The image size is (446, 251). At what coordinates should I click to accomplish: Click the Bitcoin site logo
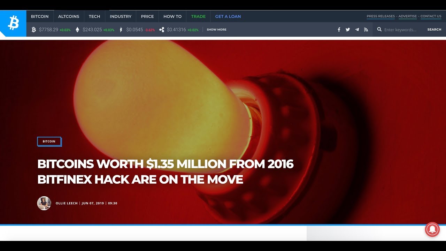tap(13, 23)
